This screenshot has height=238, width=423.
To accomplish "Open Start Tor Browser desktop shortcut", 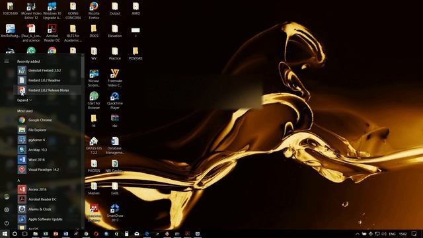I will coord(94,100).
